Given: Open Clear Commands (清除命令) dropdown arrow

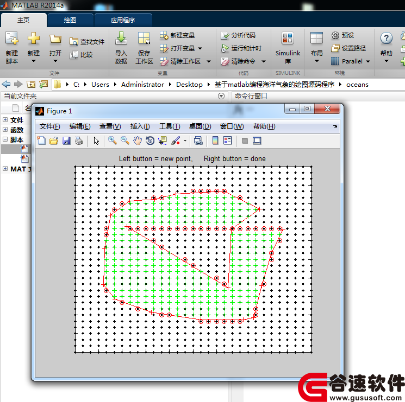Looking at the screenshot, I should click(264, 61).
